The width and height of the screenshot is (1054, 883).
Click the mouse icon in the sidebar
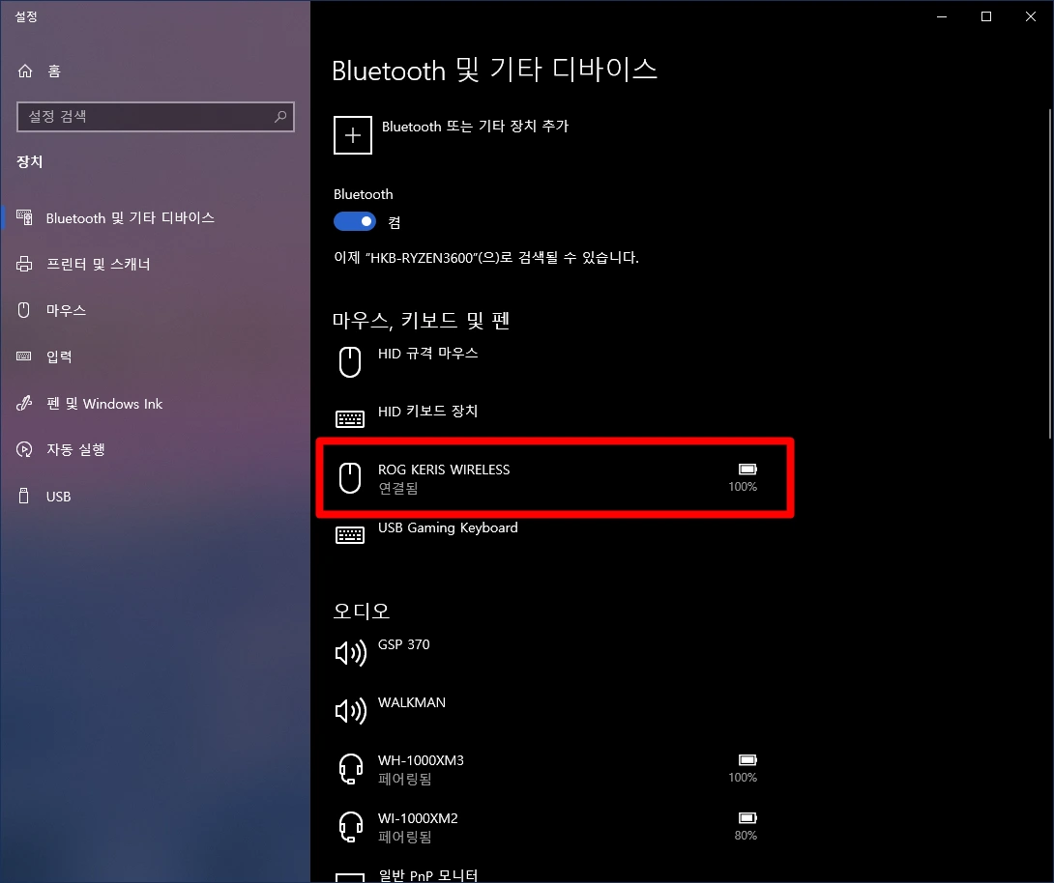(x=24, y=310)
